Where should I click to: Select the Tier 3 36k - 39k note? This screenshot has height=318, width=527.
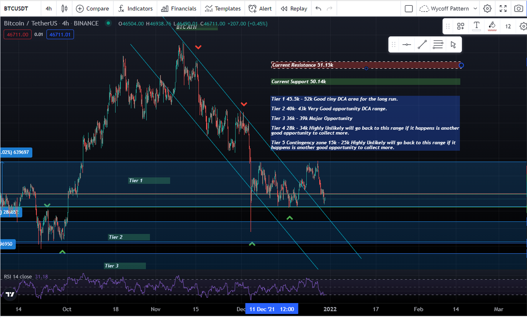coord(312,119)
